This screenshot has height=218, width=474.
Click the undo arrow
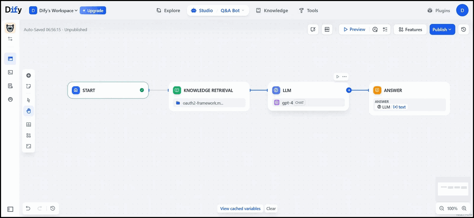coord(28,209)
